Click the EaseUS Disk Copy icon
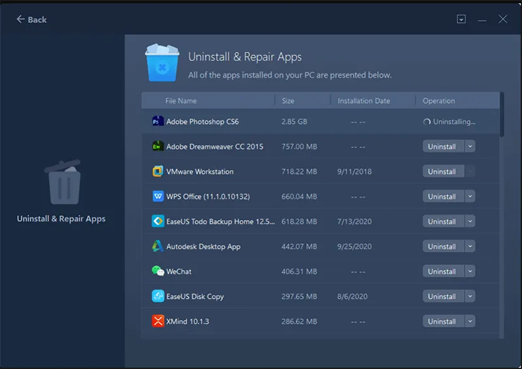 pyautogui.click(x=158, y=296)
